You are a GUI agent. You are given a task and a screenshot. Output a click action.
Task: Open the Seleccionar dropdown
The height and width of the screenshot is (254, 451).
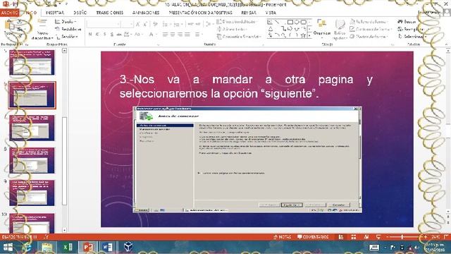[x=412, y=37]
